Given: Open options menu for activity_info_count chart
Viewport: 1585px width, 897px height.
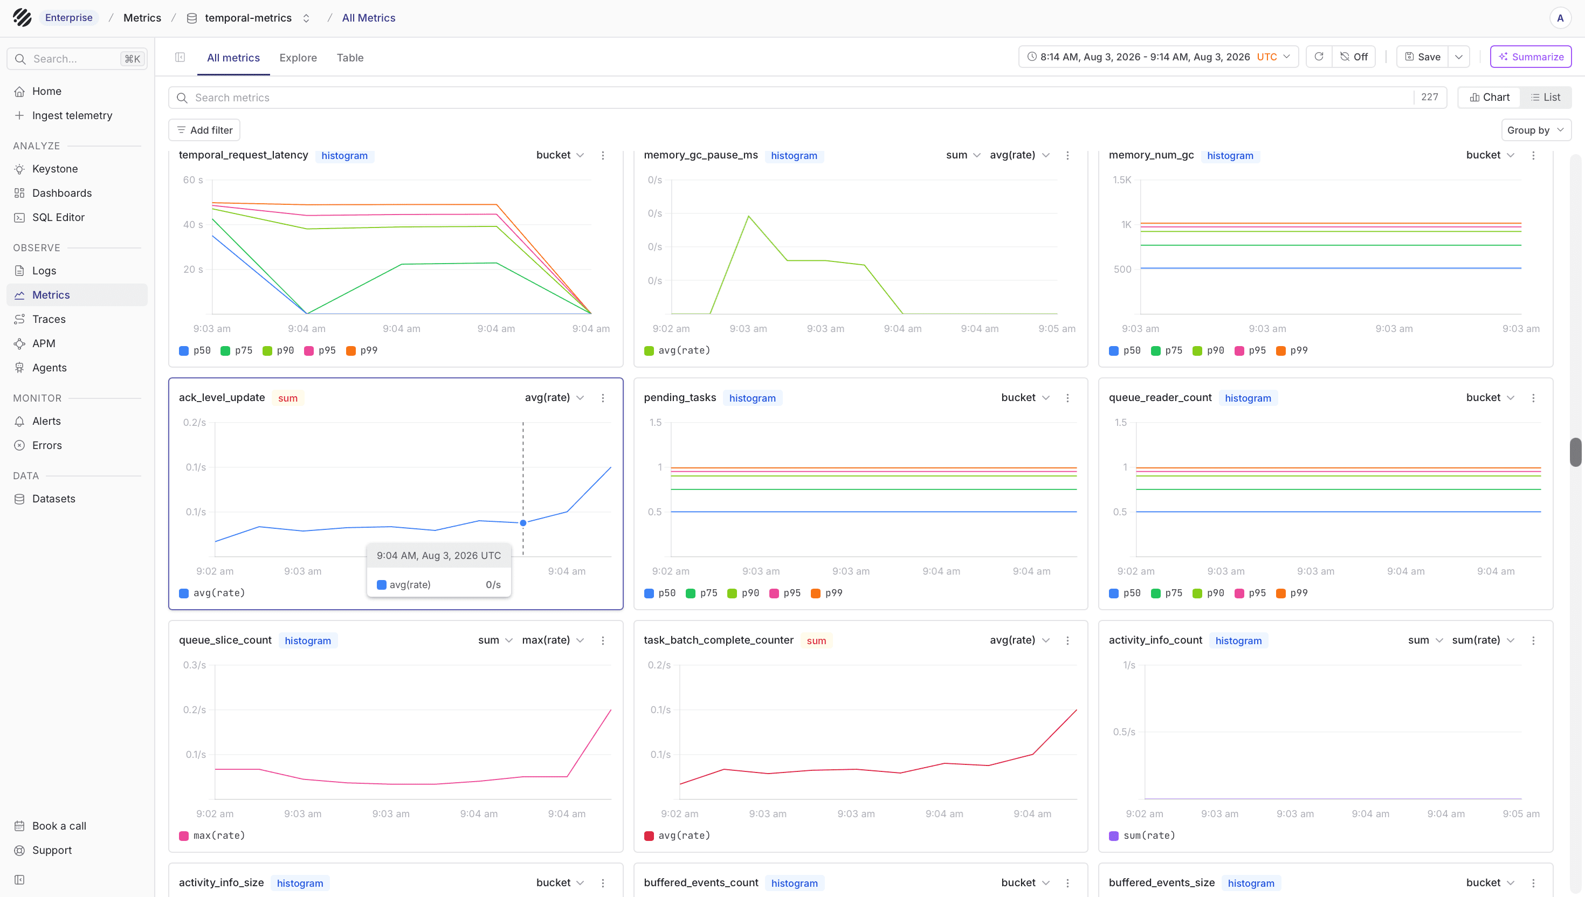Looking at the screenshot, I should [x=1533, y=641].
